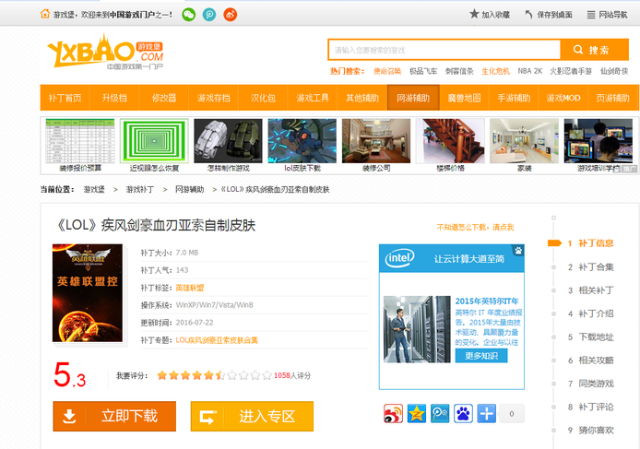Open the 手游辅助 nav tab
Viewport: 640px width, 449px height.
pyautogui.click(x=514, y=98)
